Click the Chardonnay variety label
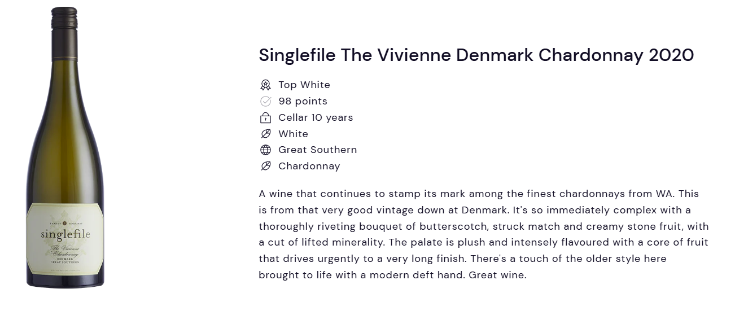This screenshot has height=315, width=735. 309,166
